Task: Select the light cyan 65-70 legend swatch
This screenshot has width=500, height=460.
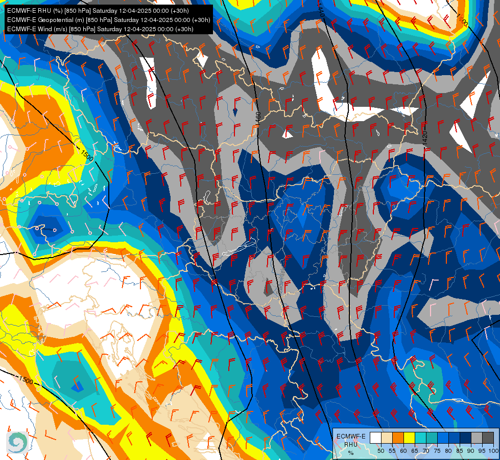Action: click(421, 438)
